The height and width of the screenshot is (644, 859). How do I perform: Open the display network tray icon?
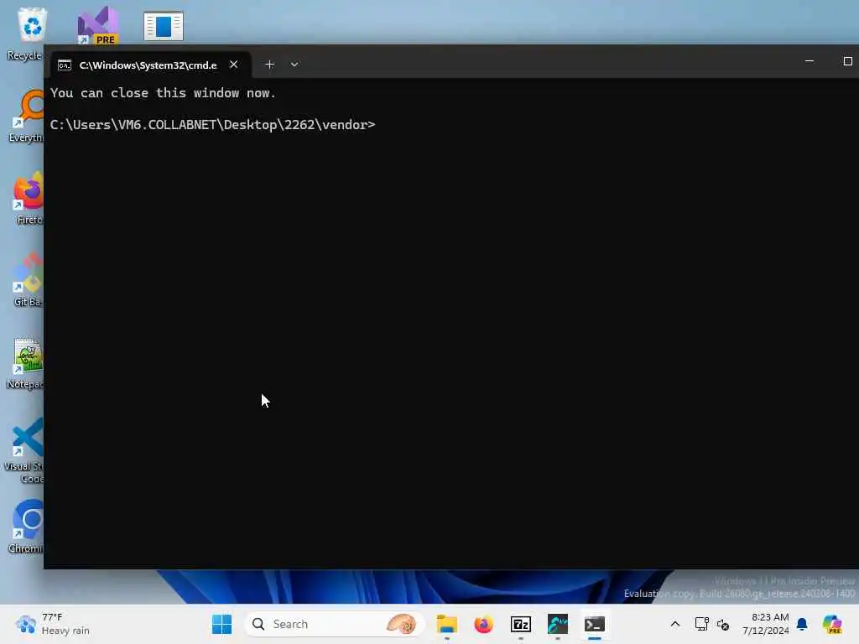[x=702, y=624]
